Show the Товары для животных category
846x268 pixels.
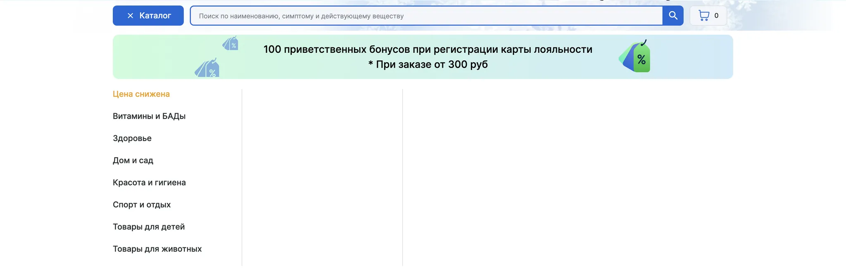[157, 249]
